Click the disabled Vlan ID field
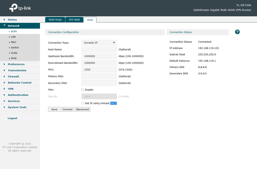This screenshot has height=169, width=257. pyautogui.click(x=99, y=96)
